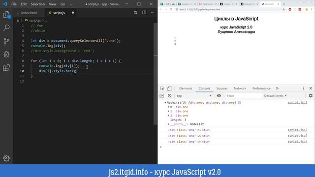This screenshot has height=177, width=315.
Task: Click the js breadcrumb folder
Action: point(18,21)
